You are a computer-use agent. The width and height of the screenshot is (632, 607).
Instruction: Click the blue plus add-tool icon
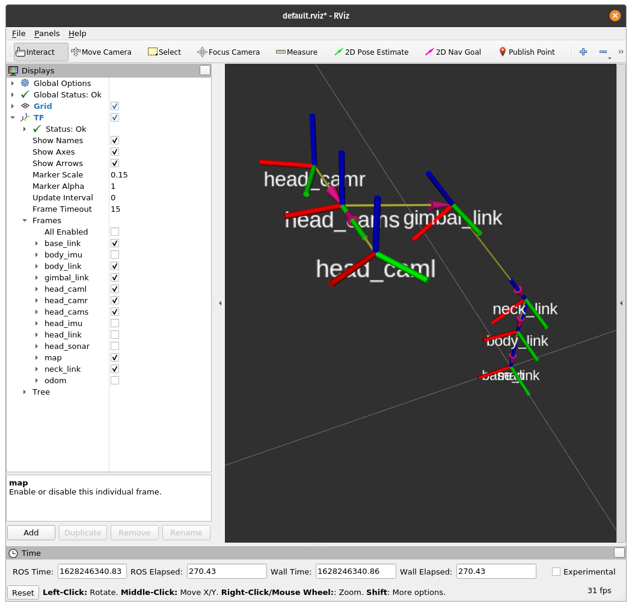pyautogui.click(x=583, y=52)
